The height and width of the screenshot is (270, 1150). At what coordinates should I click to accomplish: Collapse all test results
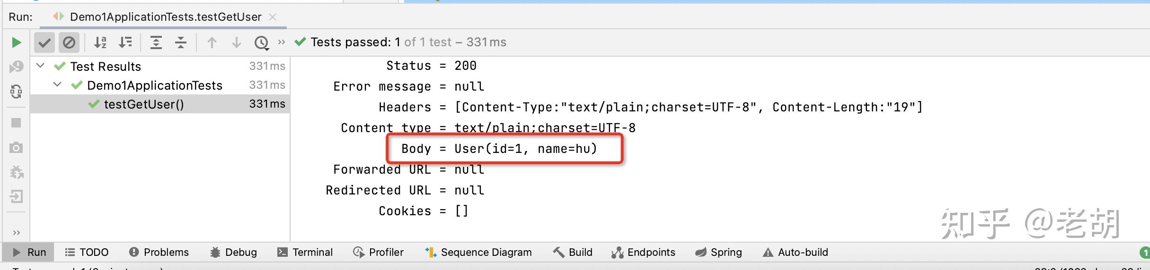click(x=181, y=42)
